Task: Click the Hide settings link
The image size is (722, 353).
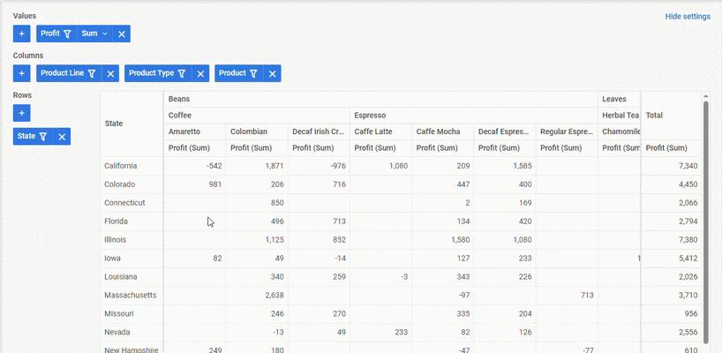Action: pyautogui.click(x=688, y=17)
